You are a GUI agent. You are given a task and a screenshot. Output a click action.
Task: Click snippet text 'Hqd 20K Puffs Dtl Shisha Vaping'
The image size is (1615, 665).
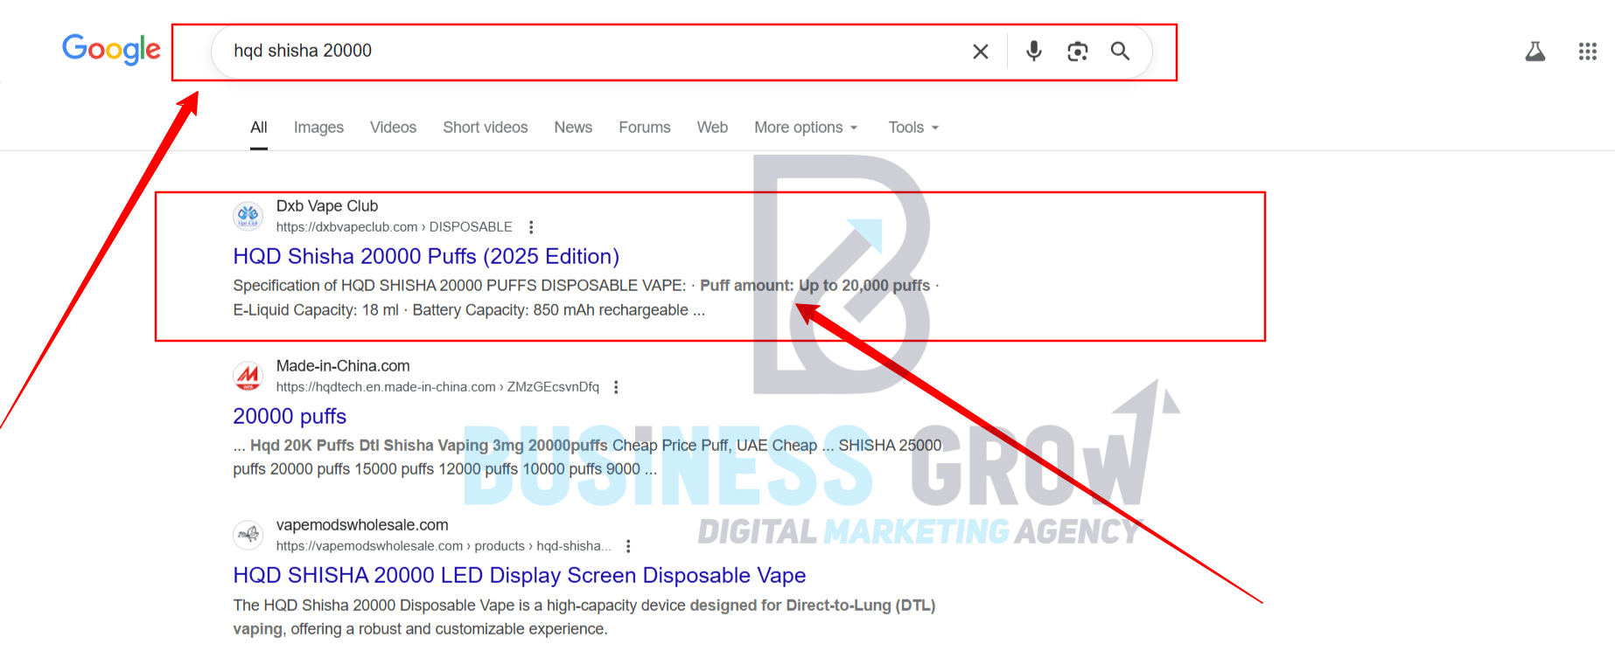tap(369, 446)
